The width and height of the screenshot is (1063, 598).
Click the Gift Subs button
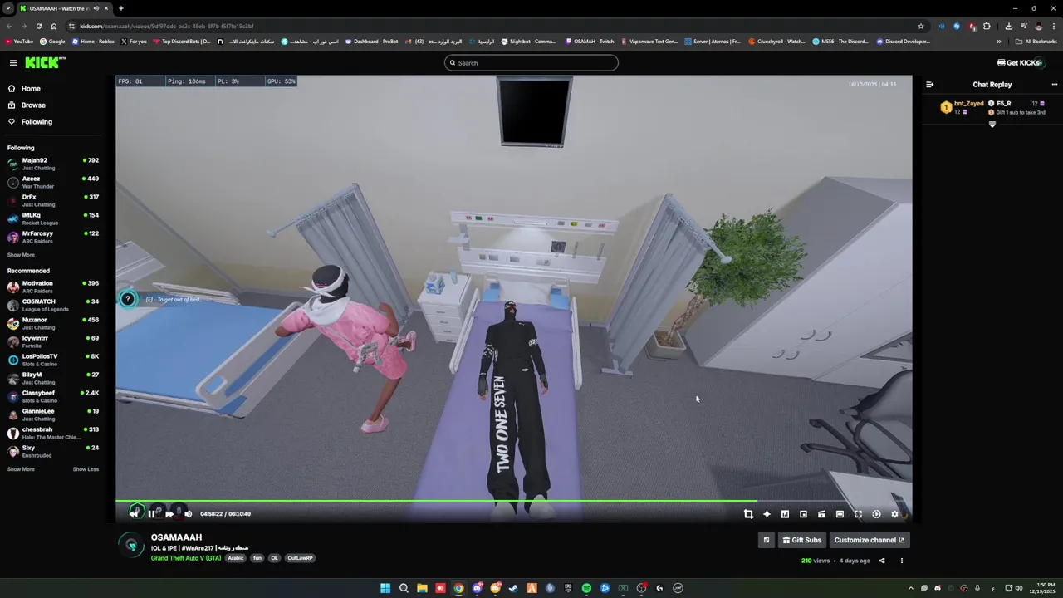802,540
